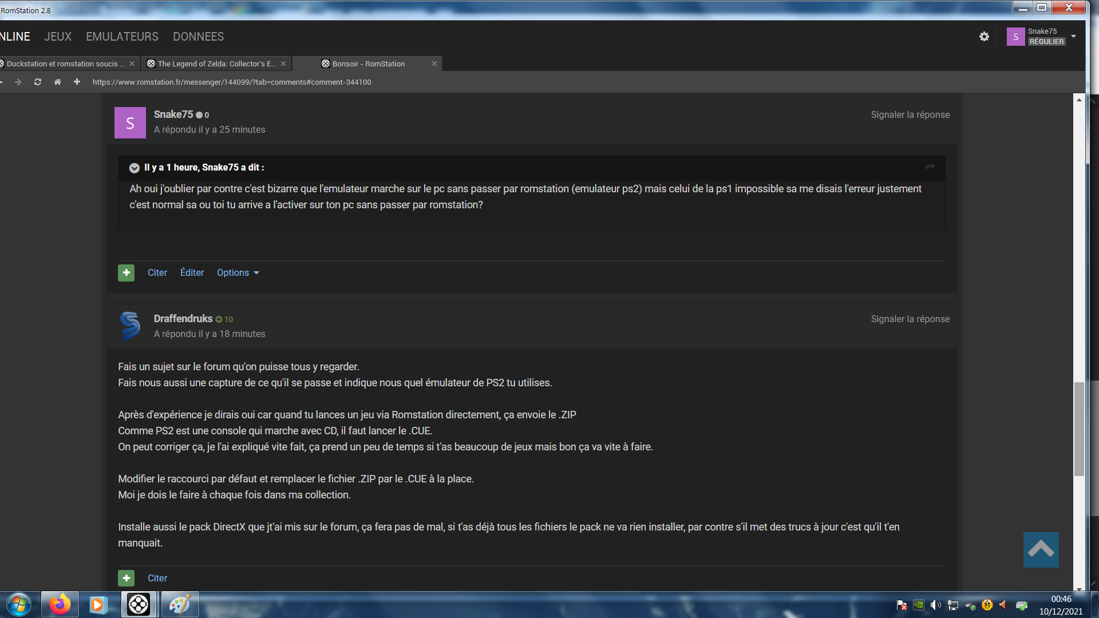Click the Action Center flag tray icon

(902, 605)
